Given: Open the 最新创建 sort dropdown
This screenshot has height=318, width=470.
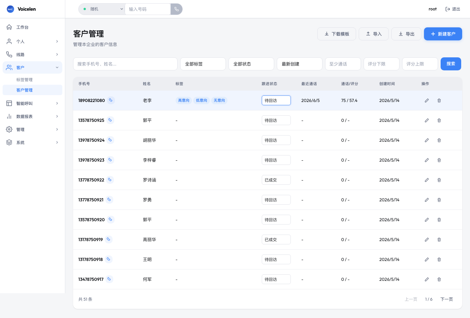Looking at the screenshot, I should click(x=300, y=64).
